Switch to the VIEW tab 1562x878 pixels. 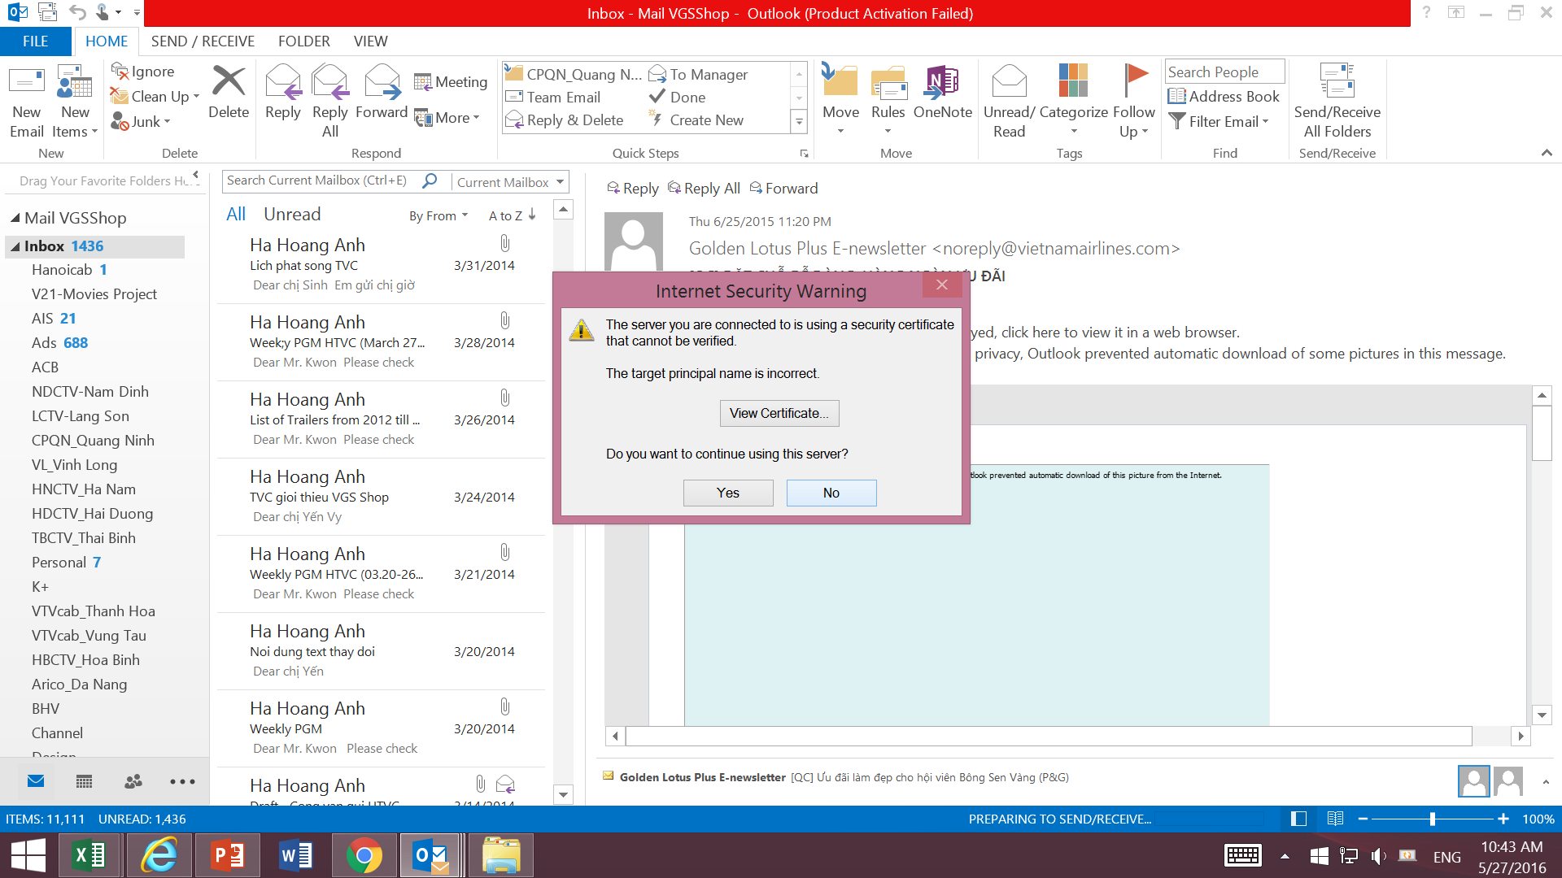(x=370, y=41)
